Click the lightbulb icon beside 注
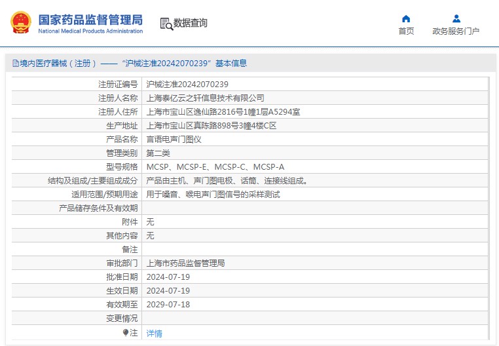This screenshot has height=346, width=499. (125, 333)
